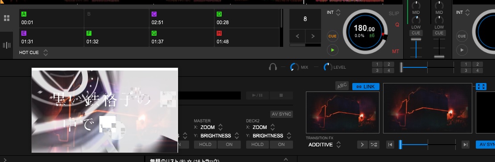The height and width of the screenshot is (162, 495).
Task: Adjust the left channel LOW knob
Action: pyautogui.click(x=416, y=20)
